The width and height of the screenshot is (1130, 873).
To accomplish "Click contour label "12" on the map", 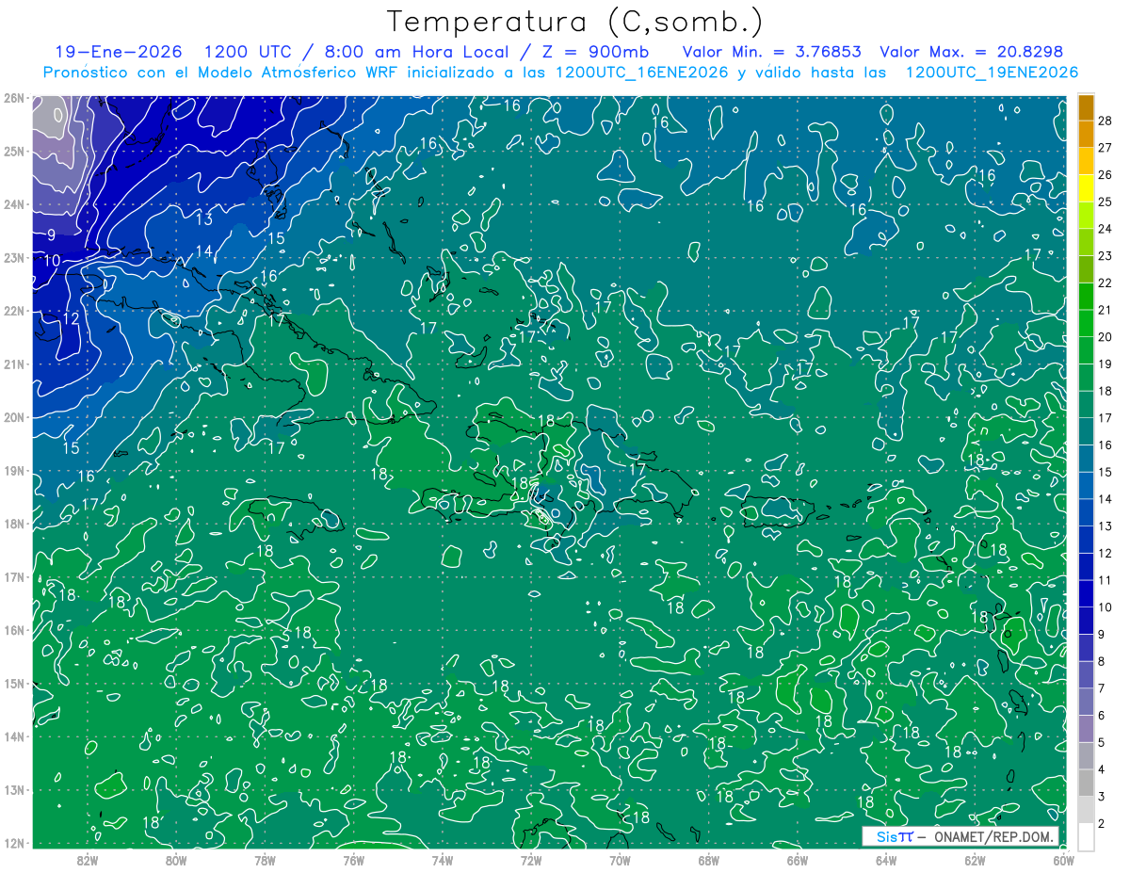I will (71, 319).
